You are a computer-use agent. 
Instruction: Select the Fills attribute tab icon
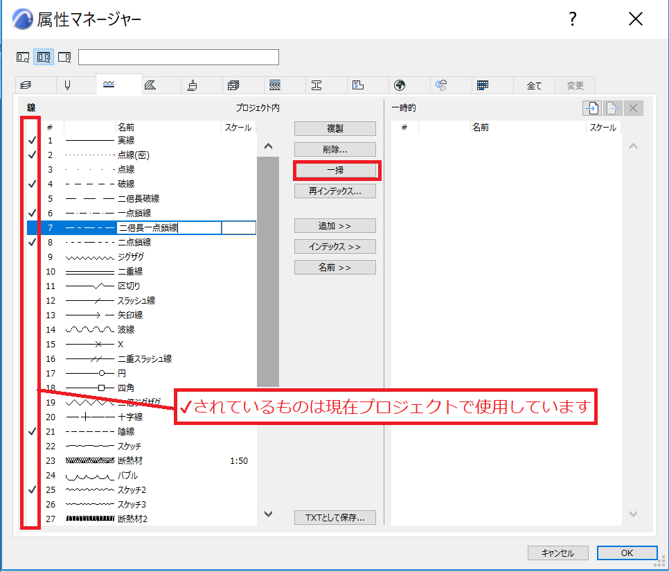tap(150, 85)
